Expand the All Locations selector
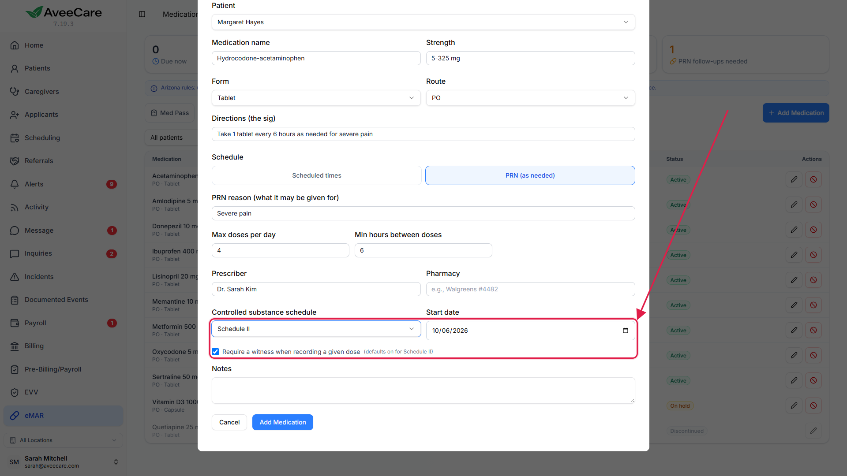This screenshot has width=847, height=476. click(63, 440)
